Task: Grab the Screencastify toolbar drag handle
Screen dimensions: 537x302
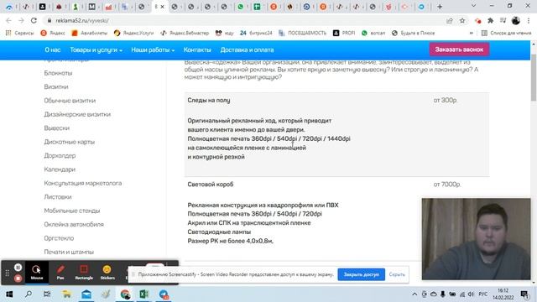Action: (8, 273)
